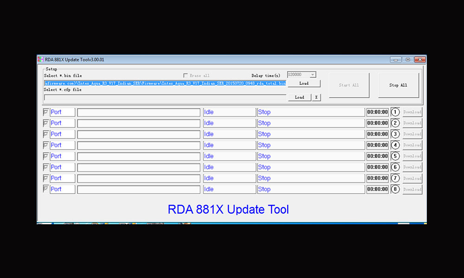The width and height of the screenshot is (464, 278).
Task: Click the Stop button on row 1
Action: click(x=264, y=112)
